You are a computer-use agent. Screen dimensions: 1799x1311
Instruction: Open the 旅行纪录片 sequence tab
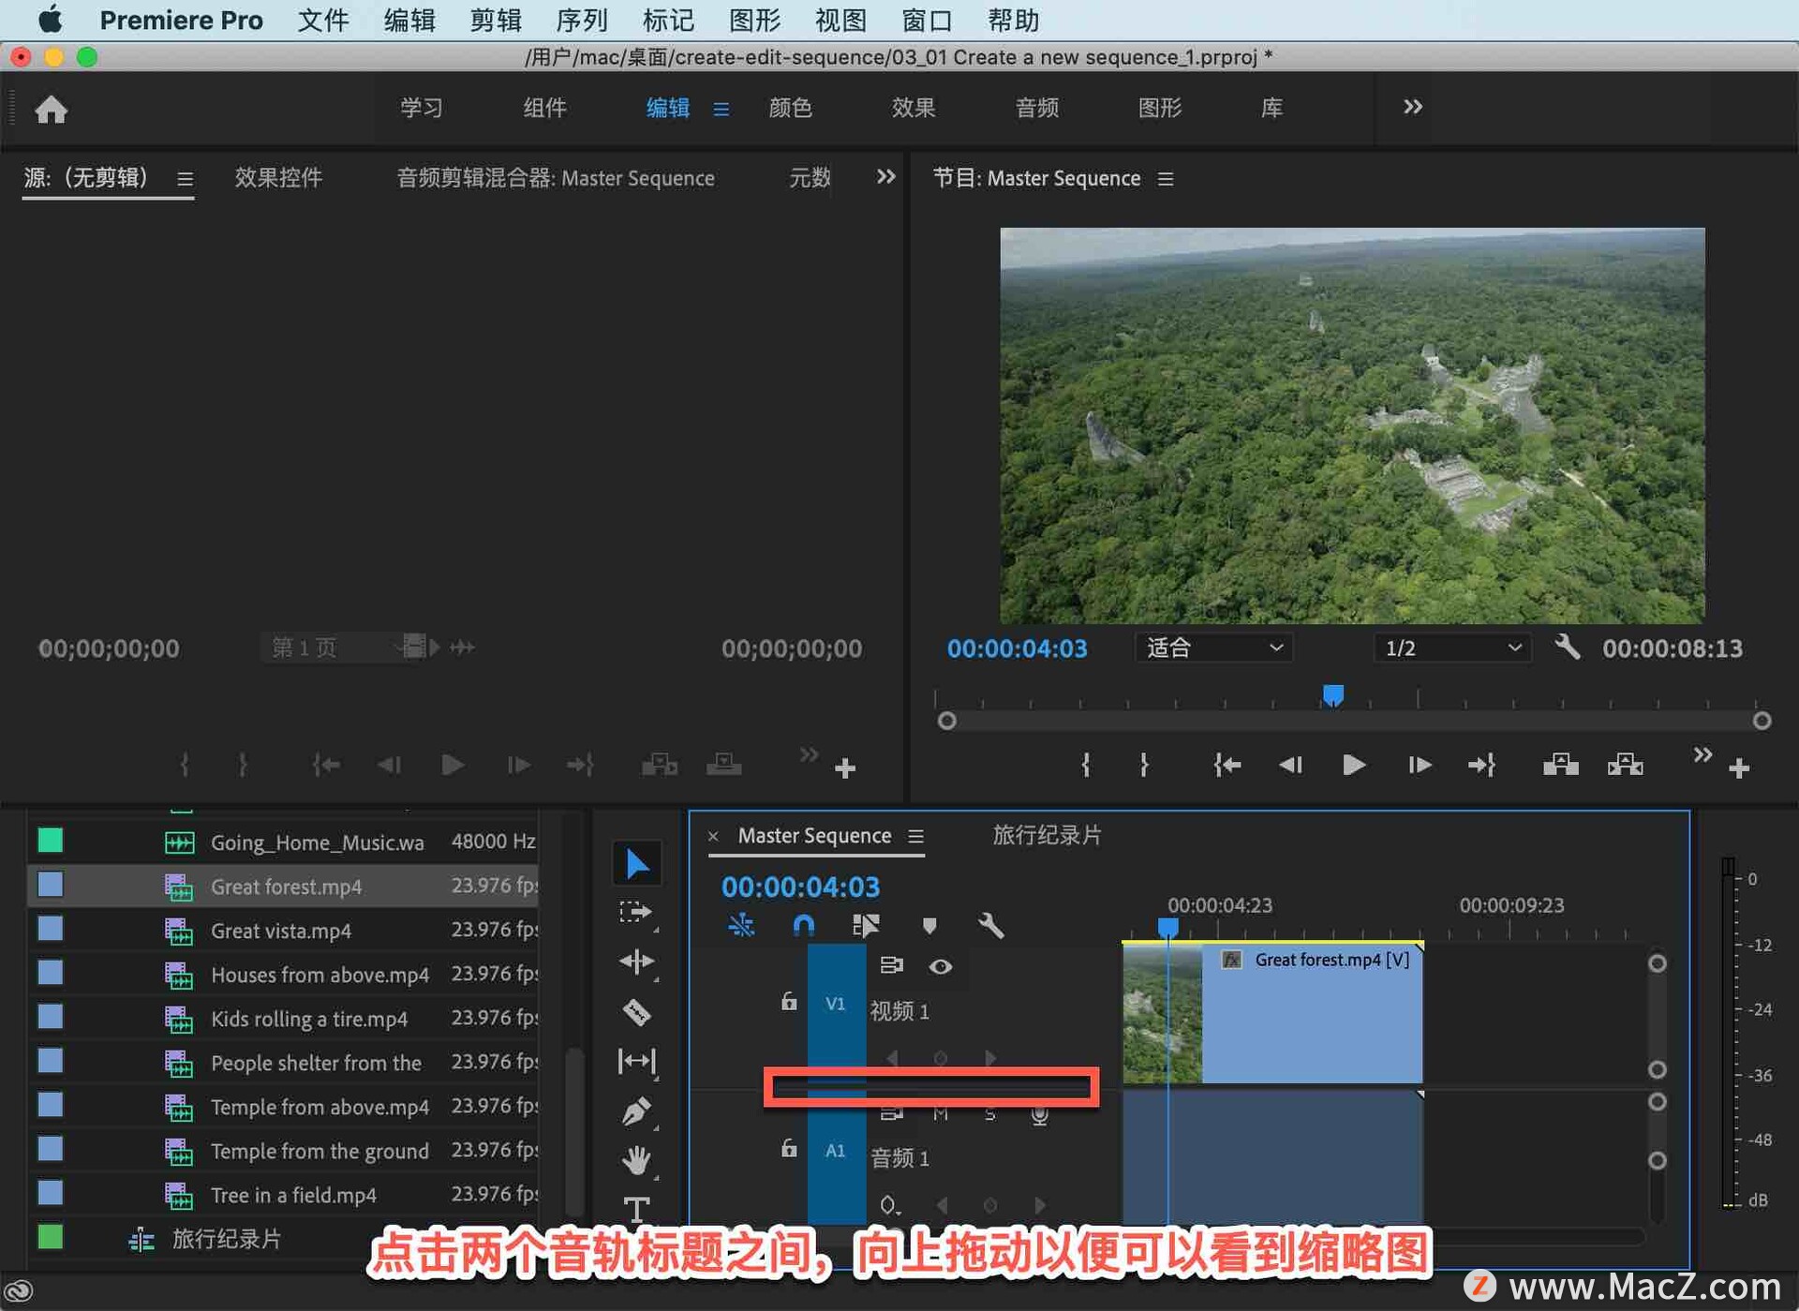click(1047, 835)
